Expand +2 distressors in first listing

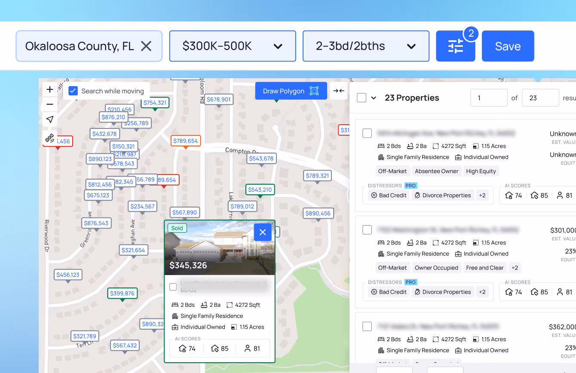(x=482, y=195)
